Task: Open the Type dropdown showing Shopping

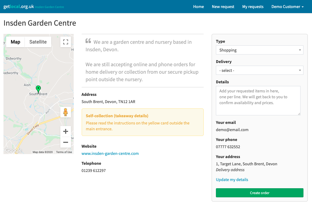Action: tap(259, 50)
